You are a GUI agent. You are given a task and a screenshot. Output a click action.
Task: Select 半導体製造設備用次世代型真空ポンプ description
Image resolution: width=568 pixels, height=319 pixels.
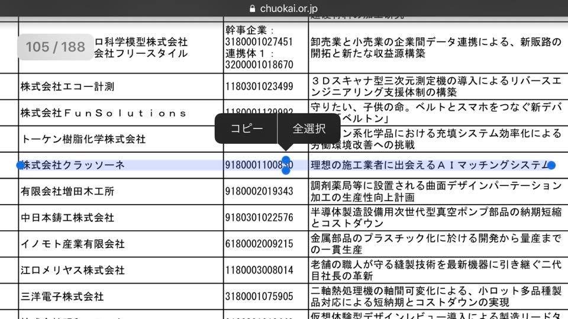pyautogui.click(x=436, y=218)
